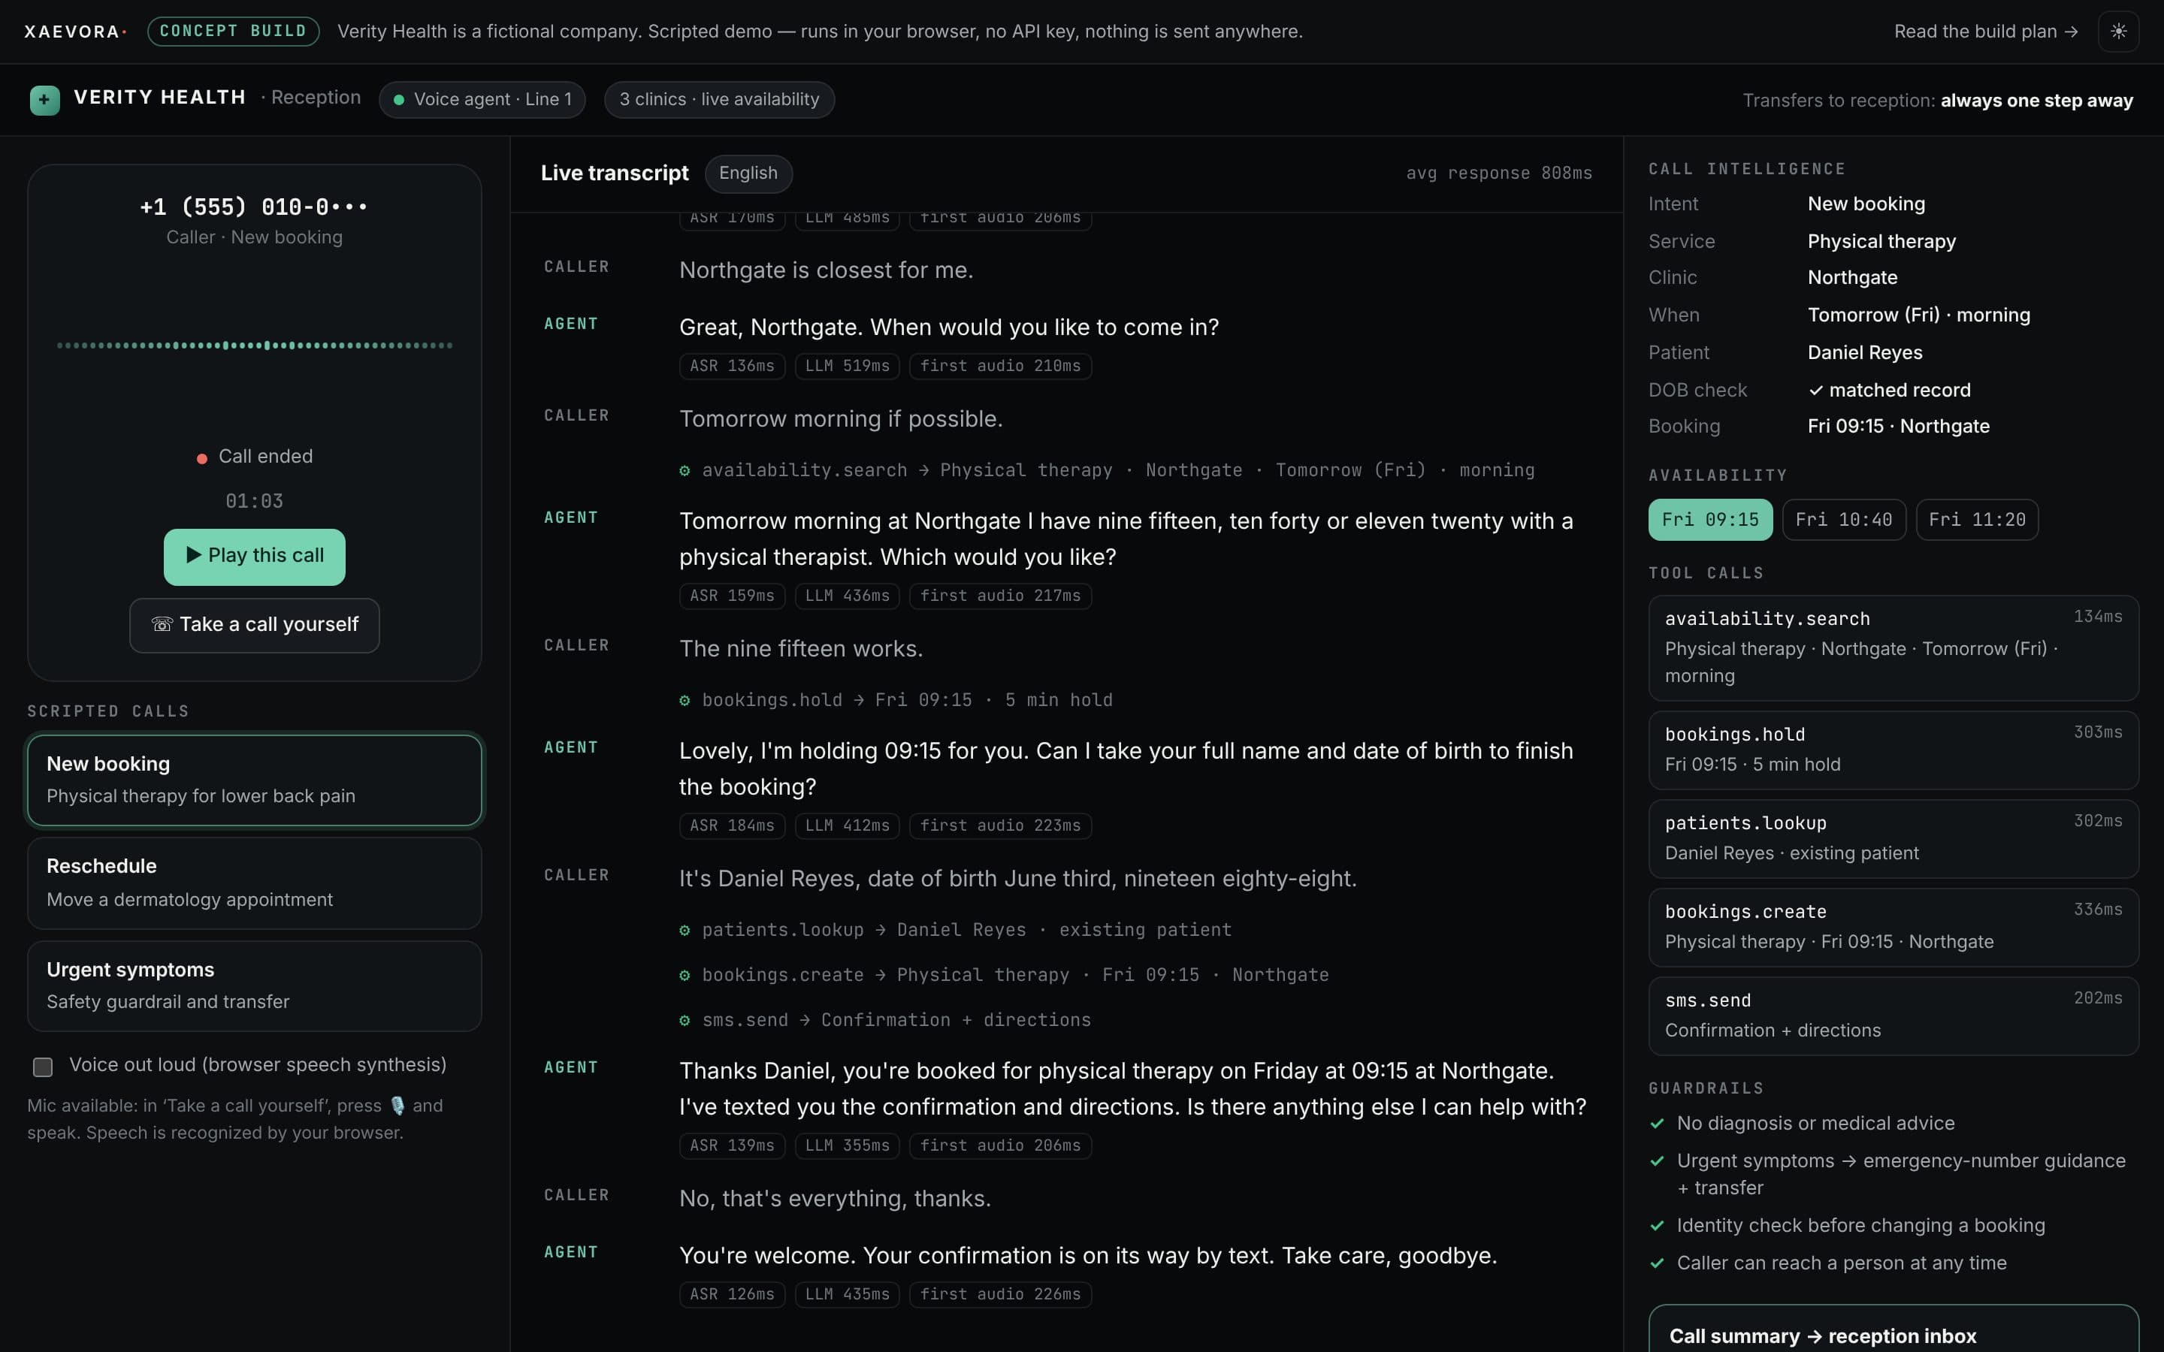The height and width of the screenshot is (1352, 2164).
Task: Choose the Fri 11:20 availability slot
Action: pyautogui.click(x=1976, y=520)
